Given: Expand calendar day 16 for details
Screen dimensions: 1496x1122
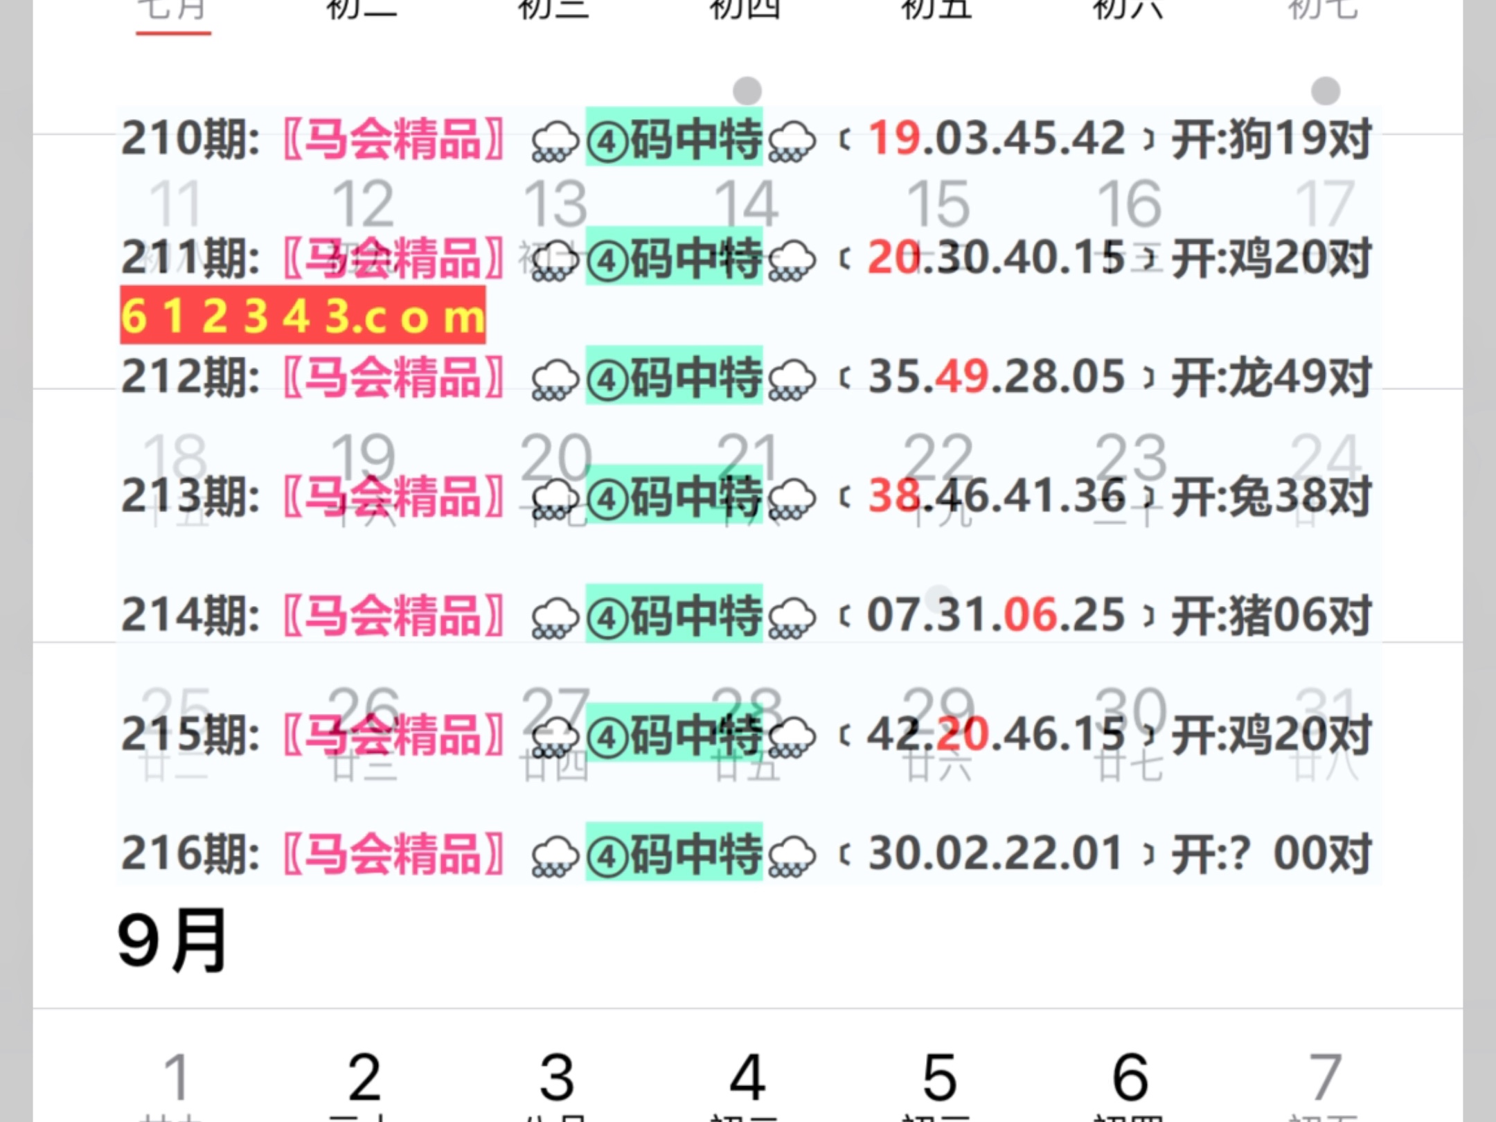Looking at the screenshot, I should 1129,202.
